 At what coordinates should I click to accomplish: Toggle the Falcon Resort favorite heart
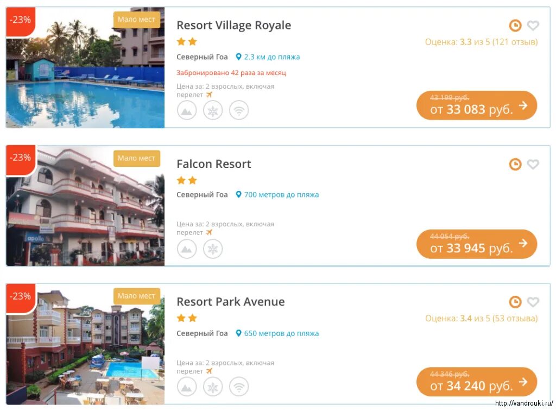(x=533, y=164)
